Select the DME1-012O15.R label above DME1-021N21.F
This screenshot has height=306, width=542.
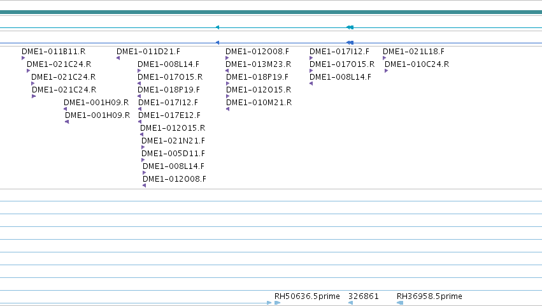coord(173,128)
